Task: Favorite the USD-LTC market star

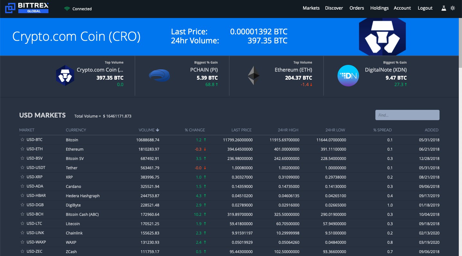Action: 22,224
